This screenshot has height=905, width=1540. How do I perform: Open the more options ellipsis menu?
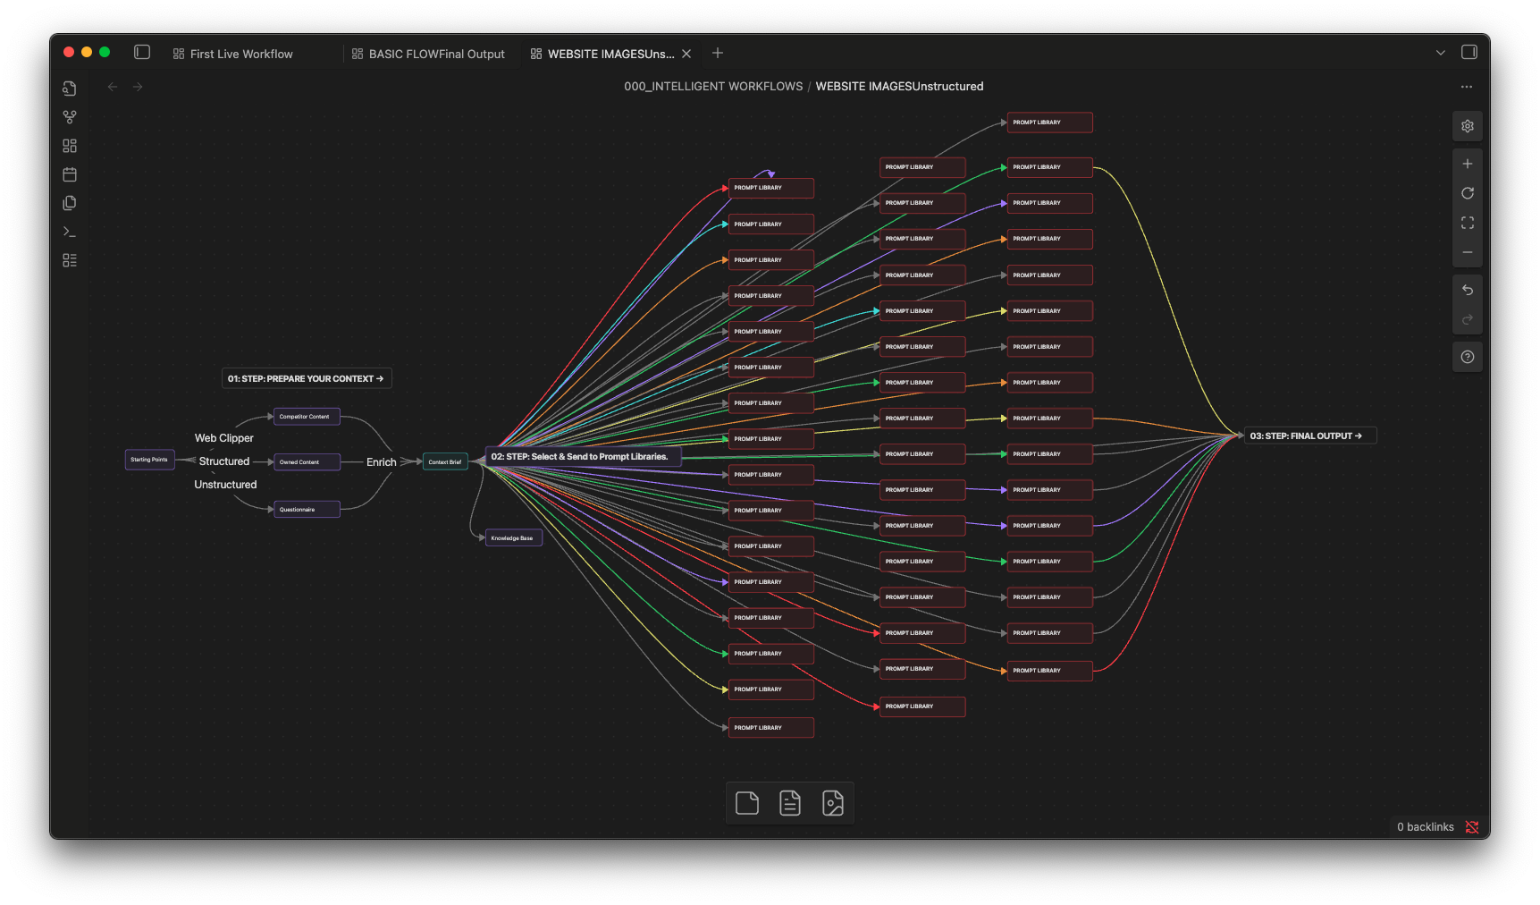tap(1466, 87)
